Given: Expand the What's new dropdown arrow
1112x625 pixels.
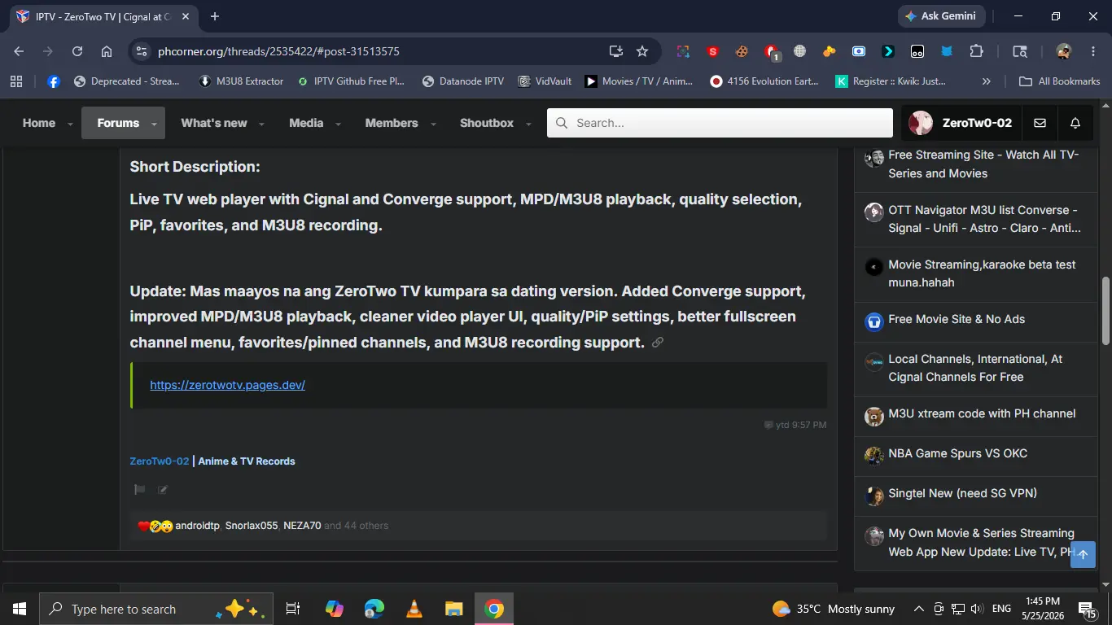Looking at the screenshot, I should [261, 124].
